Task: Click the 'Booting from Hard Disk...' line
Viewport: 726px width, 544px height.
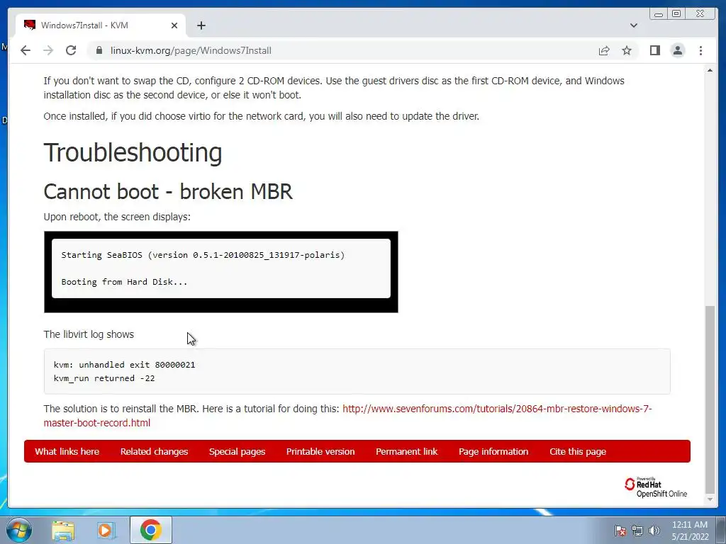Action: [x=124, y=282]
